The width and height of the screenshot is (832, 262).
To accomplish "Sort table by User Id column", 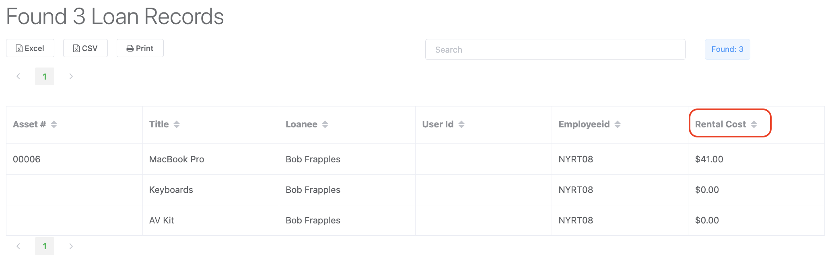I will click(x=443, y=125).
